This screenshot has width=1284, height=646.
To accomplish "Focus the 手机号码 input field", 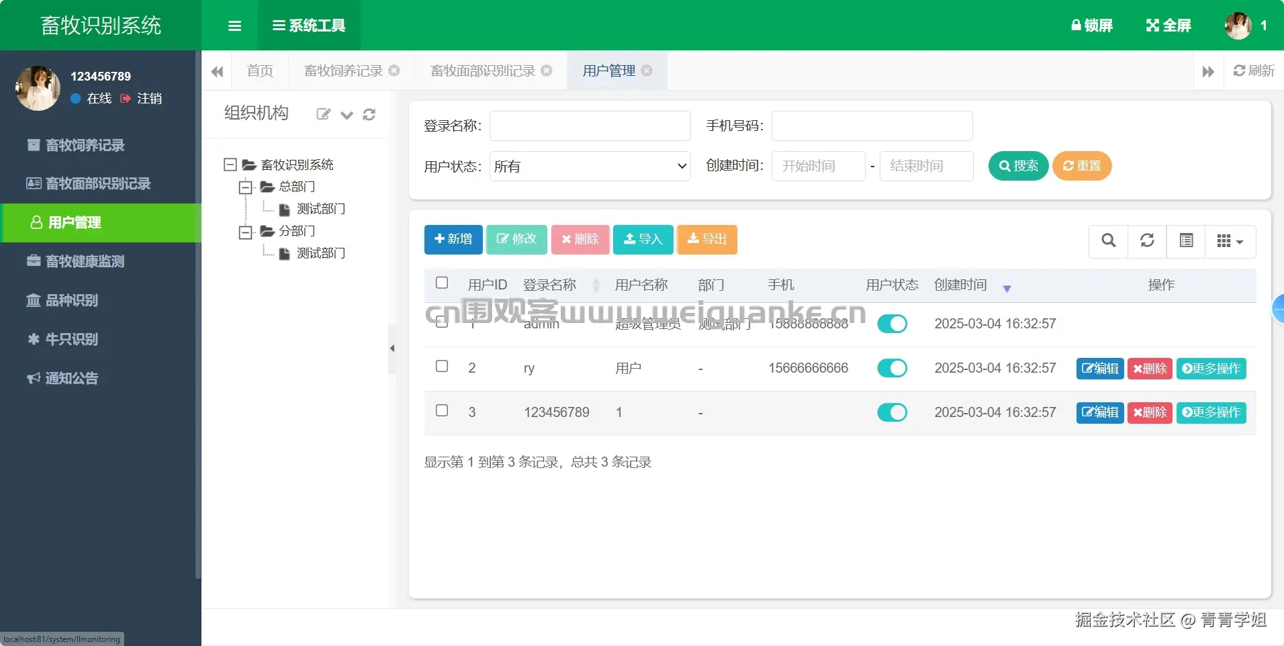I will [872, 126].
